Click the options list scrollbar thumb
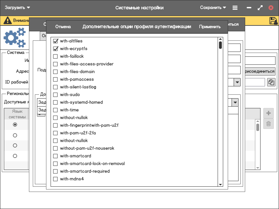Image resolution: width=279 pixels, height=209 pixels. click(x=220, y=45)
